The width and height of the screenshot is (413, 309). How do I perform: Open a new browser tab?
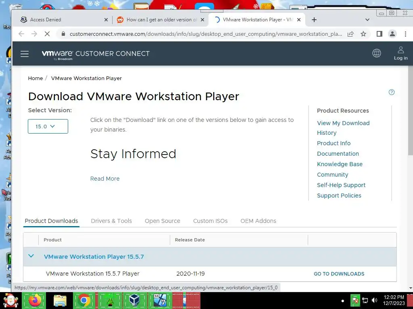click(314, 20)
